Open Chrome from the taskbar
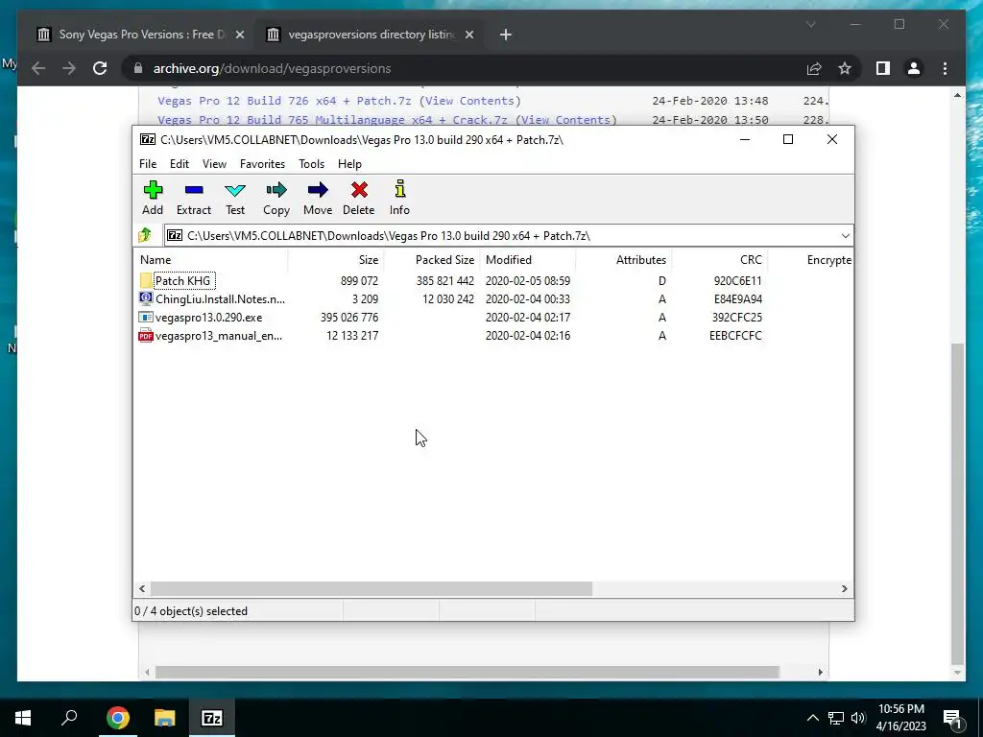983x737 pixels. point(117,718)
